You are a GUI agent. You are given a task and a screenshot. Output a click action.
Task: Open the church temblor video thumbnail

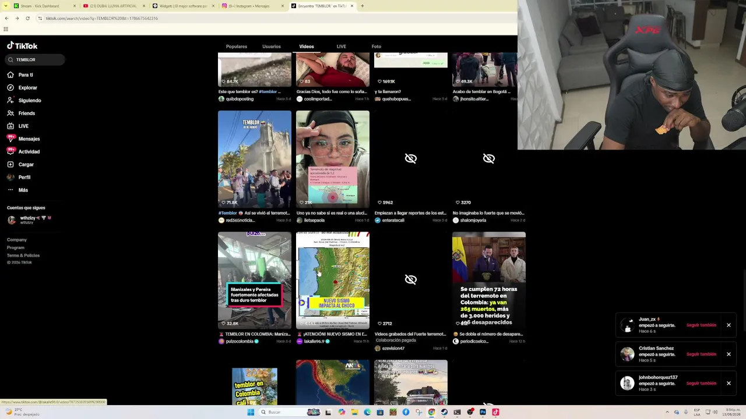click(x=255, y=159)
